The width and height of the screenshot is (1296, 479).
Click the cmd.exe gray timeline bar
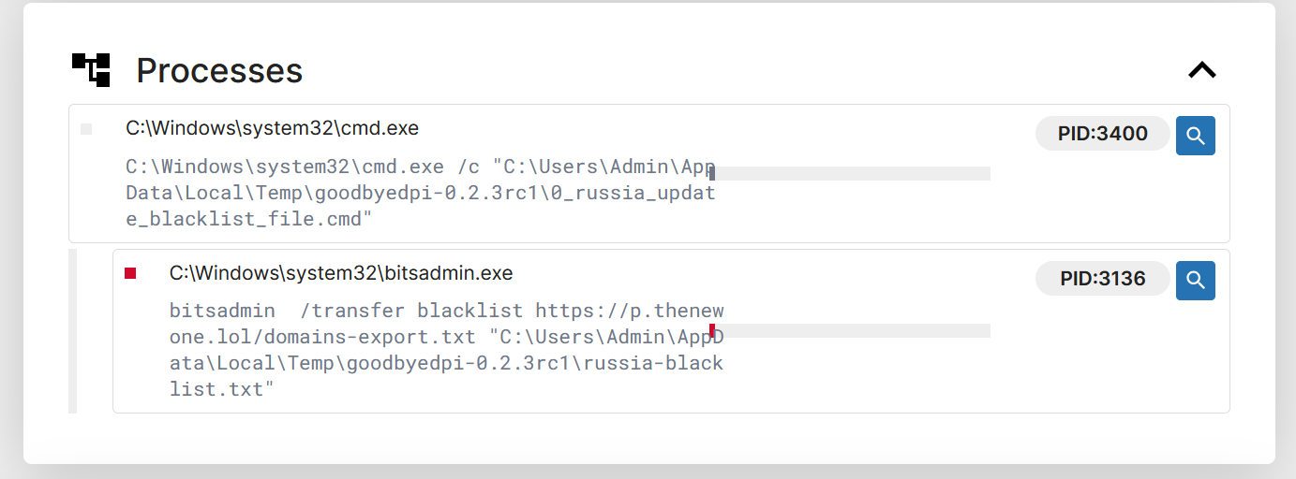(x=853, y=173)
